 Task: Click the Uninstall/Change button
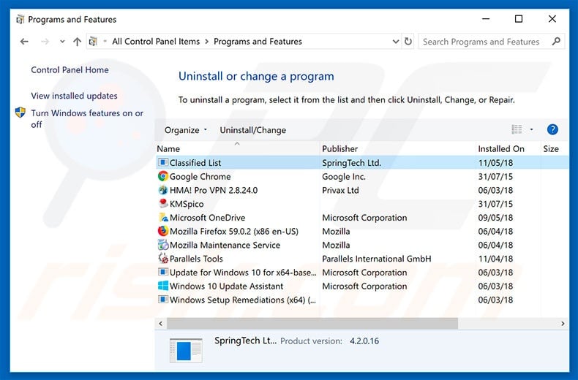click(x=253, y=130)
